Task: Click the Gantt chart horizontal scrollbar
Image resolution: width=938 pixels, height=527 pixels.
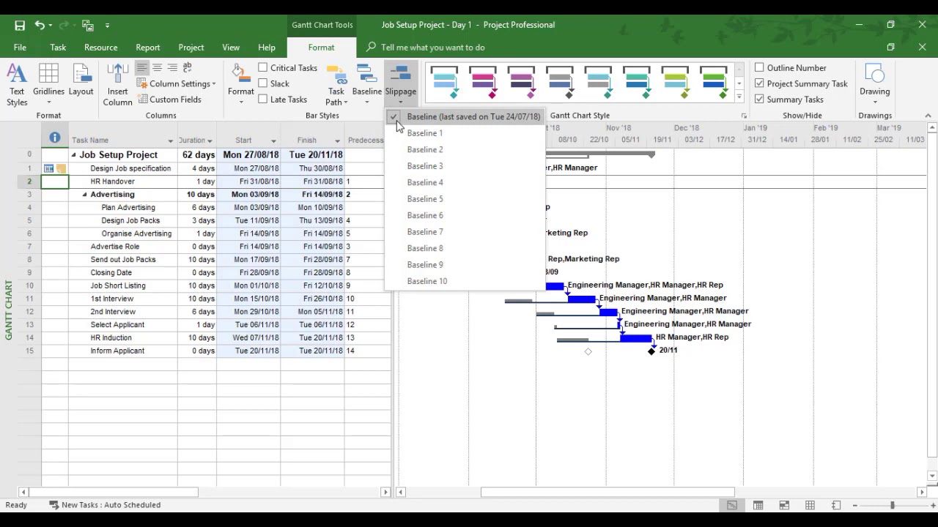Action: 608,492
